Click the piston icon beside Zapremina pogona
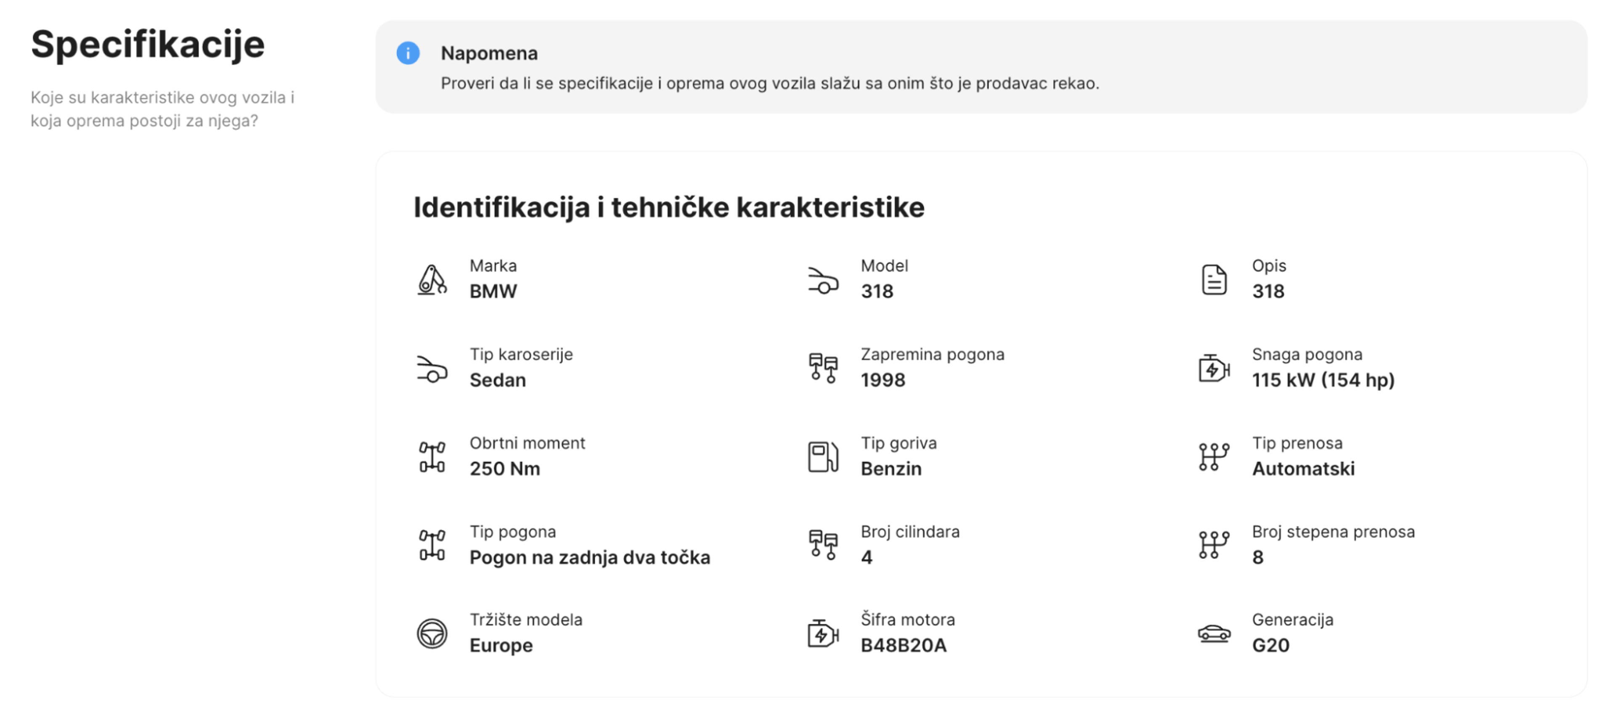The width and height of the screenshot is (1616, 720). coord(823,368)
